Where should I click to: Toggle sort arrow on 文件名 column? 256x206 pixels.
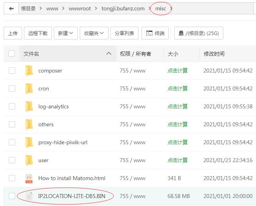109,53
